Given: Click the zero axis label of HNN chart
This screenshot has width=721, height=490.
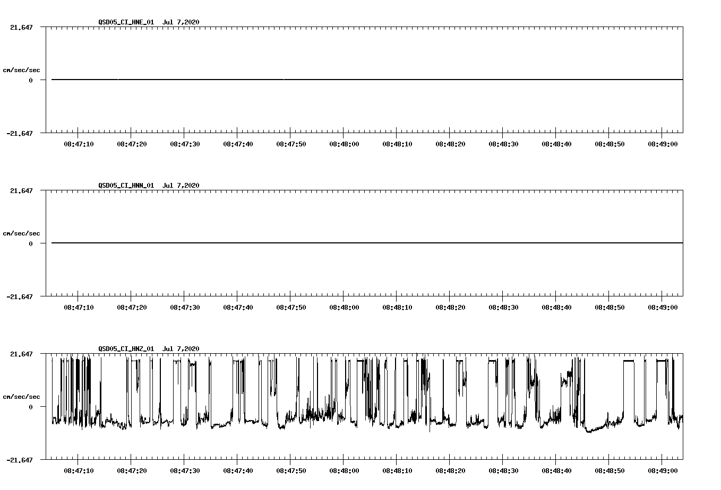Looking at the screenshot, I should pos(31,244).
